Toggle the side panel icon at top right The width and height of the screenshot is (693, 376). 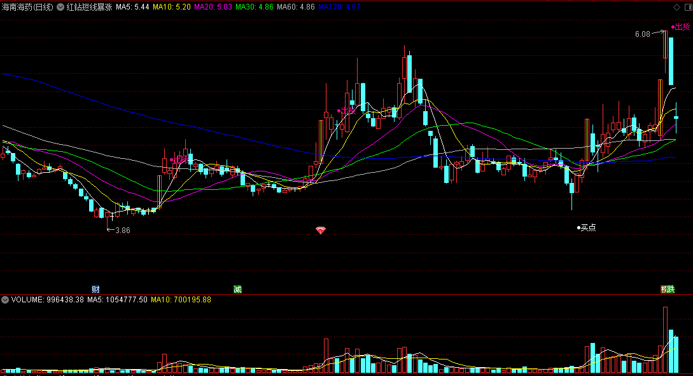pos(687,7)
